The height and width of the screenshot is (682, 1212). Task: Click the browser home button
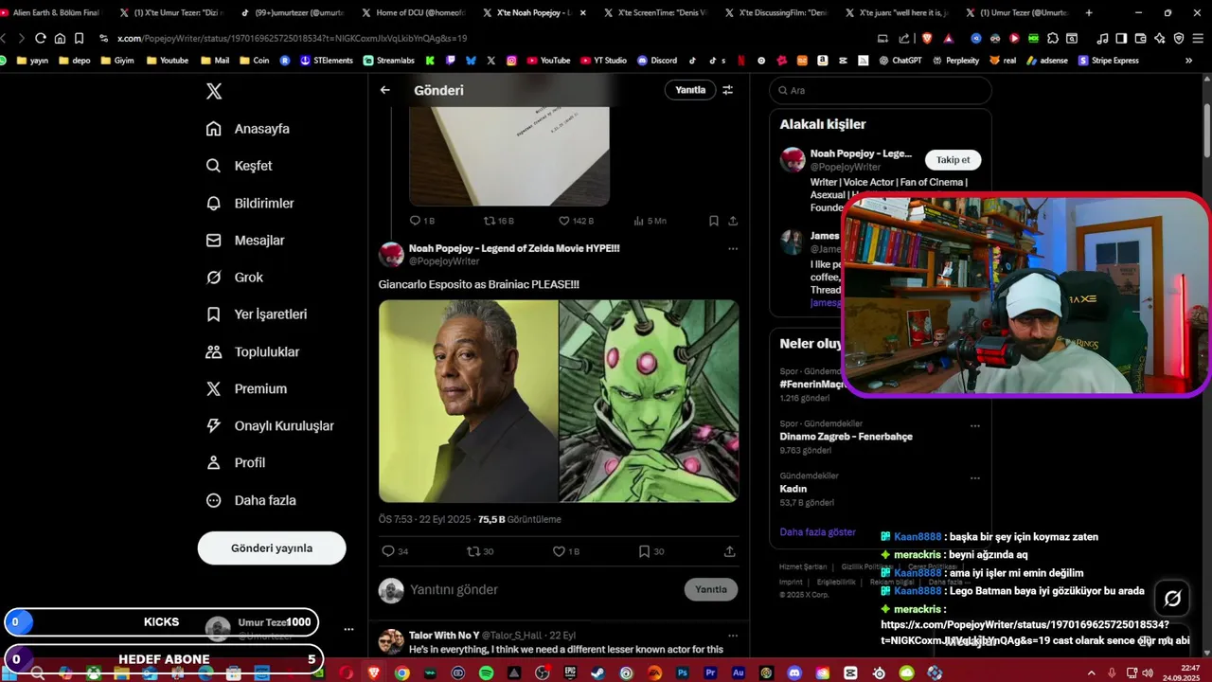click(x=60, y=38)
